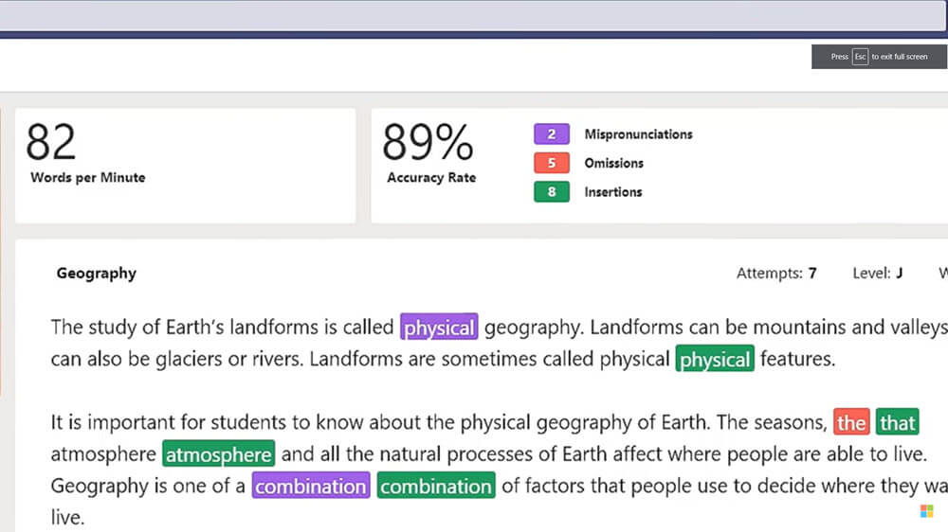The height and width of the screenshot is (532, 948).
Task: Click the red omitted word 'the'
Action: 851,422
